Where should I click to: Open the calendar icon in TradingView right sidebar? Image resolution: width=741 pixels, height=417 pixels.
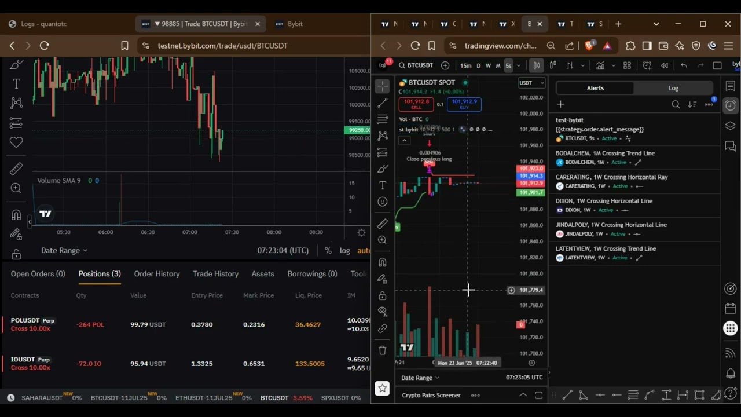coord(730,309)
